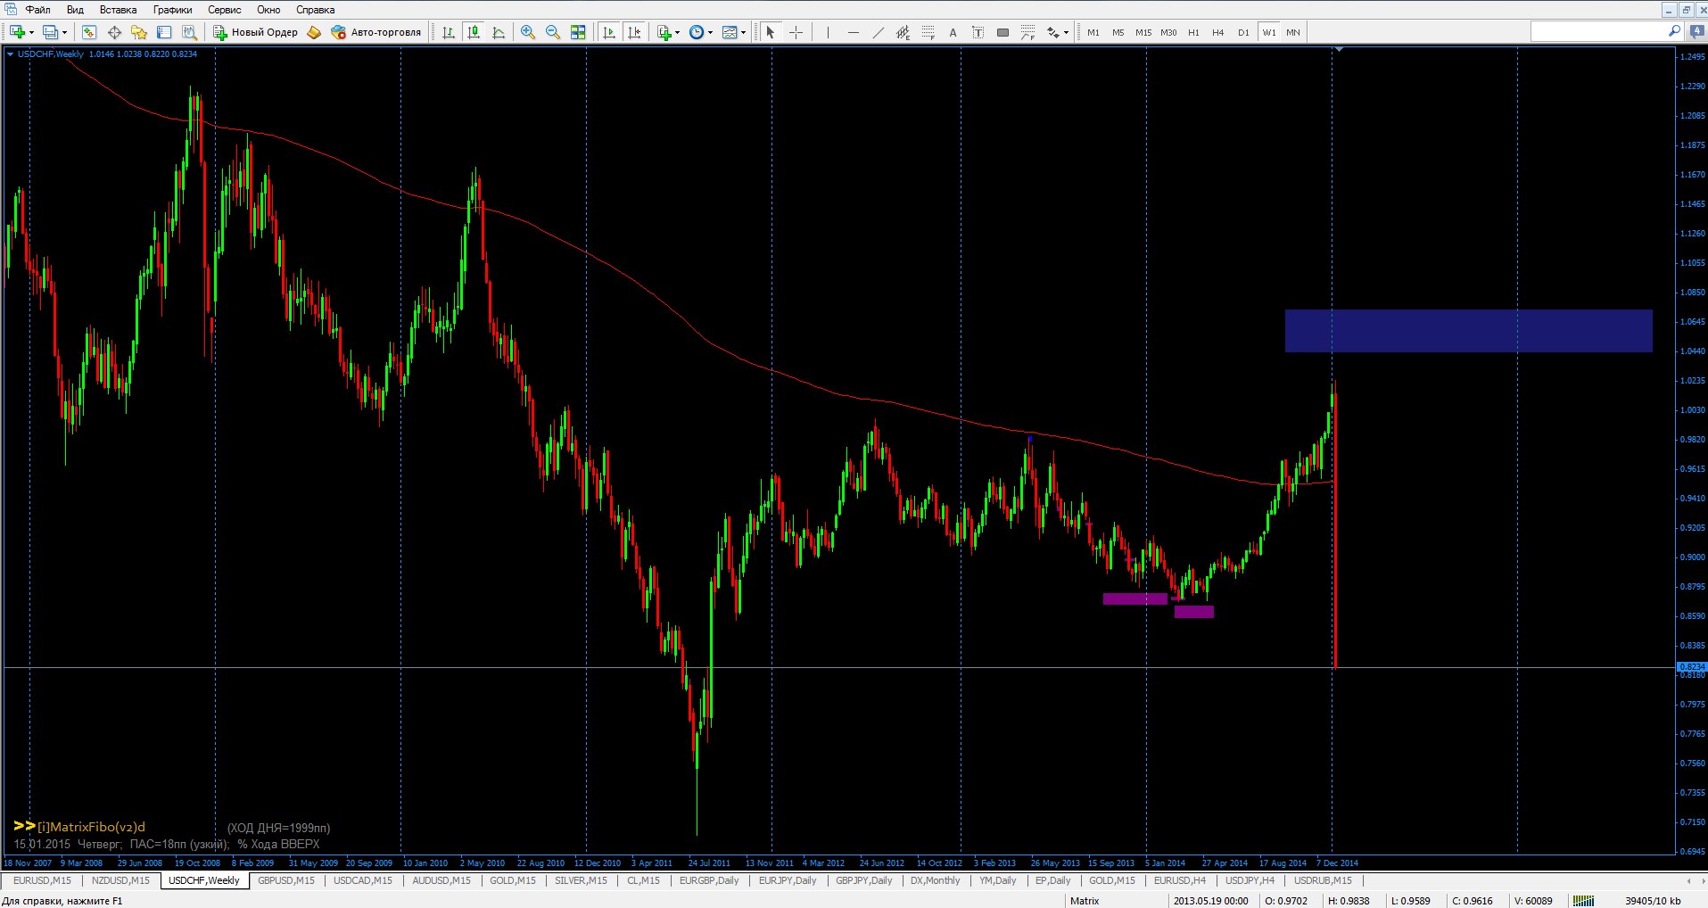
Task: Open the Data Window crosshair-target icon
Action: pos(114,32)
